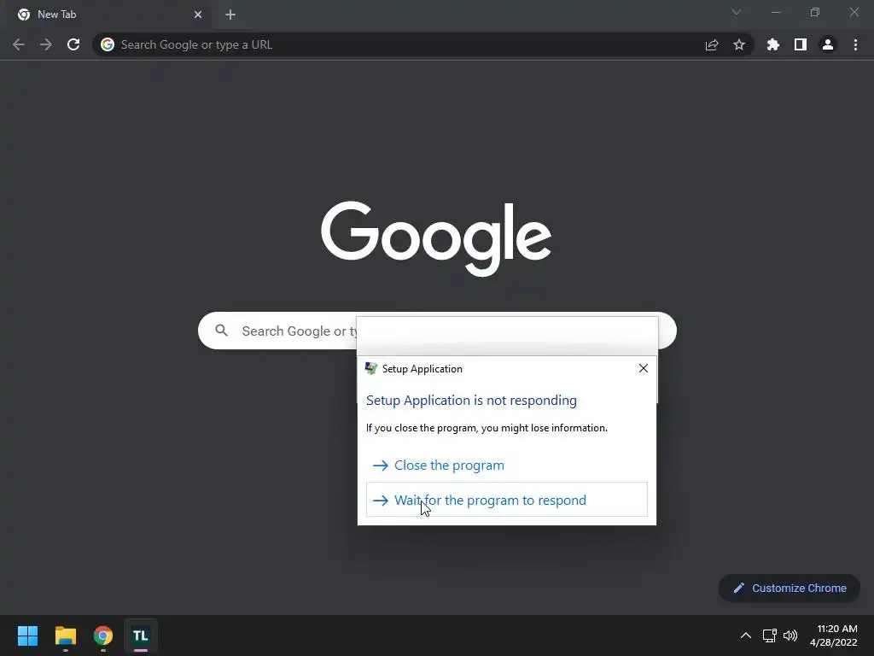874x656 pixels.
Task: Click the search magnifier icon
Action: click(x=222, y=331)
